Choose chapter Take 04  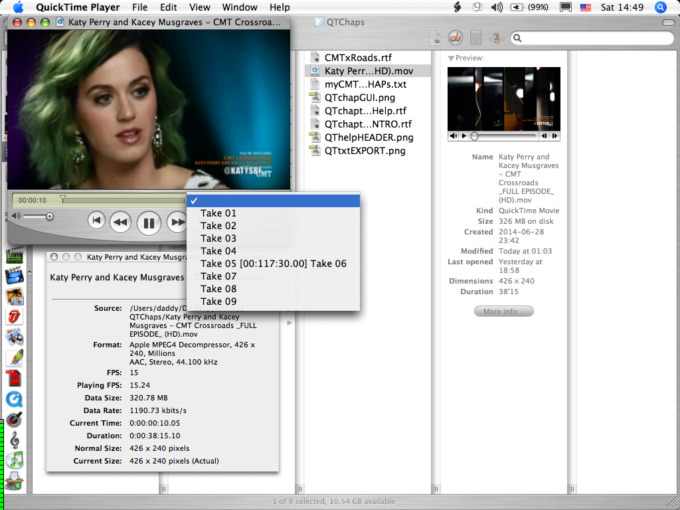273,251
